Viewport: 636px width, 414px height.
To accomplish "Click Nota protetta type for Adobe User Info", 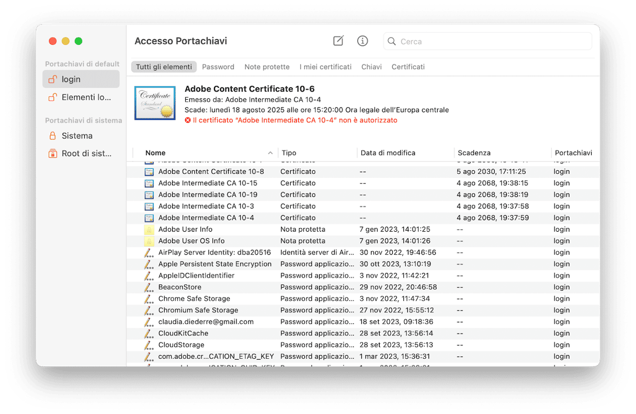I will [x=303, y=229].
